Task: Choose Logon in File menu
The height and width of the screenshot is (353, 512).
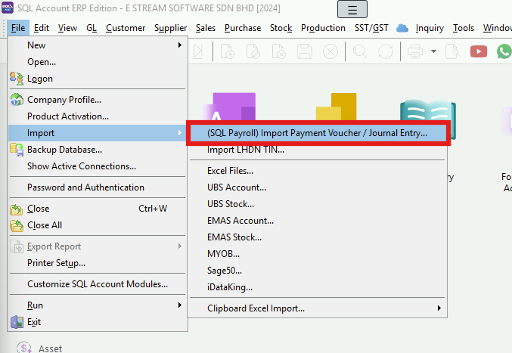Action: click(98, 79)
